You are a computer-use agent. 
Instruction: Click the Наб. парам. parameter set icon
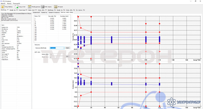point(43,7)
